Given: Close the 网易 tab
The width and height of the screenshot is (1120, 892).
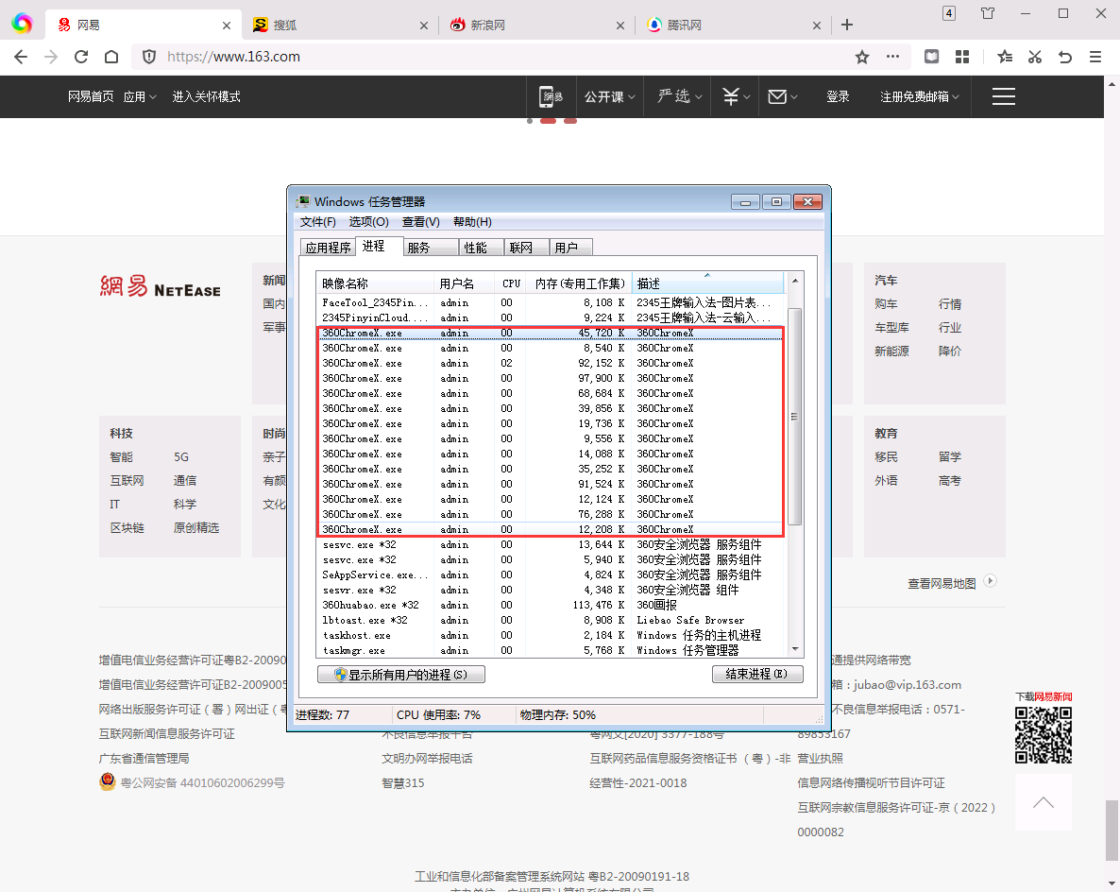Looking at the screenshot, I should click(x=227, y=25).
